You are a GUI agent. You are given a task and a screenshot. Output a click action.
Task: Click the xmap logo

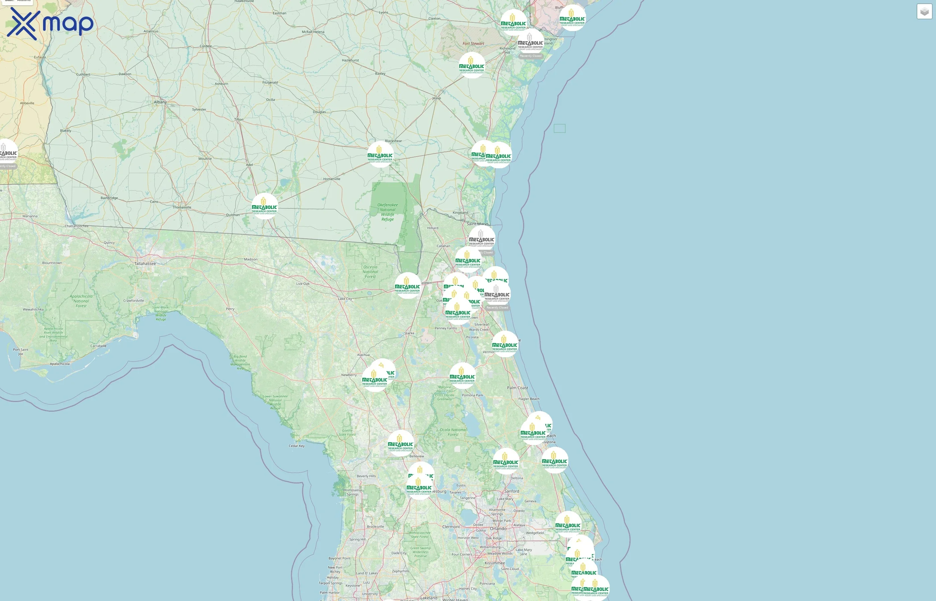50,23
